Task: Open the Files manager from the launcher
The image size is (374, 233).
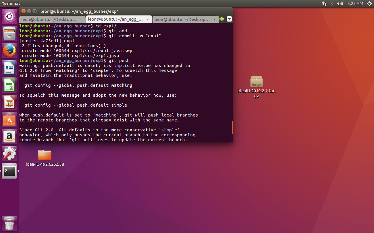Action: point(9,33)
